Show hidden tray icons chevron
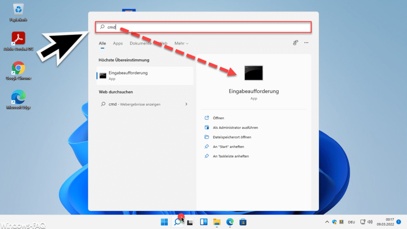Image resolution: width=407 pixels, height=229 pixels. click(327, 222)
